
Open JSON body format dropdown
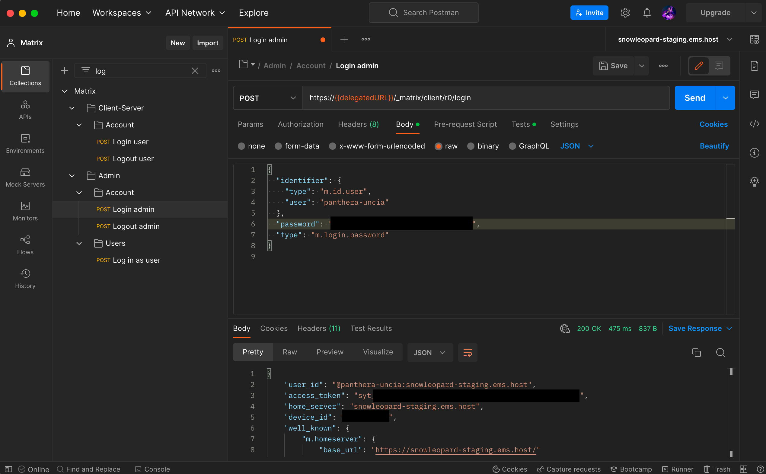577,146
